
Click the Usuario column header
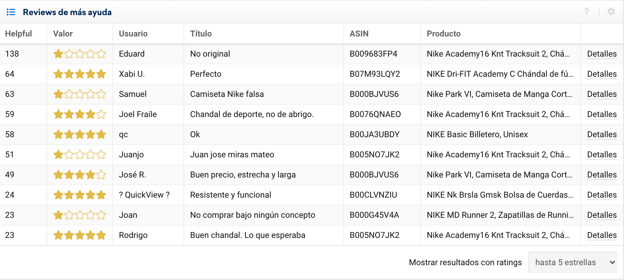(133, 34)
